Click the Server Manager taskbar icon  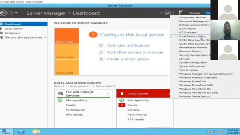(x=6, y=132)
